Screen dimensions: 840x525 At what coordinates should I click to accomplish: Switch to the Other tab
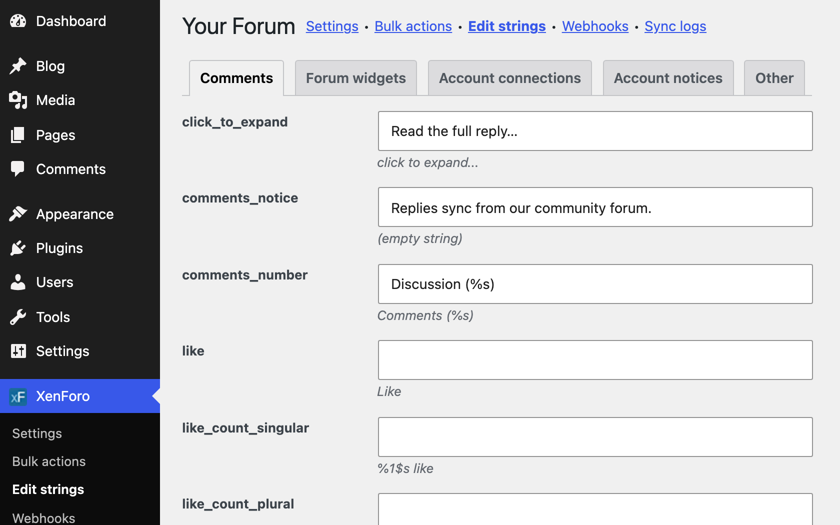774,78
